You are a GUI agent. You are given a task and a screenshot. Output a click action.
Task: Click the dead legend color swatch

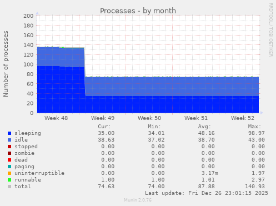9,160
